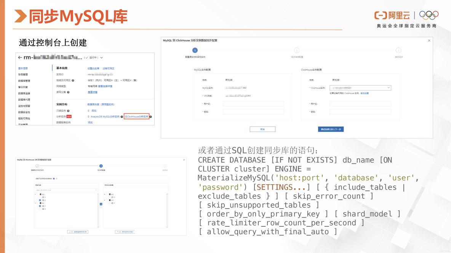This screenshot has height=253, width=451.
Task: Click the 前往创建 link under ClickHouse实例
Action: tap(365, 93)
